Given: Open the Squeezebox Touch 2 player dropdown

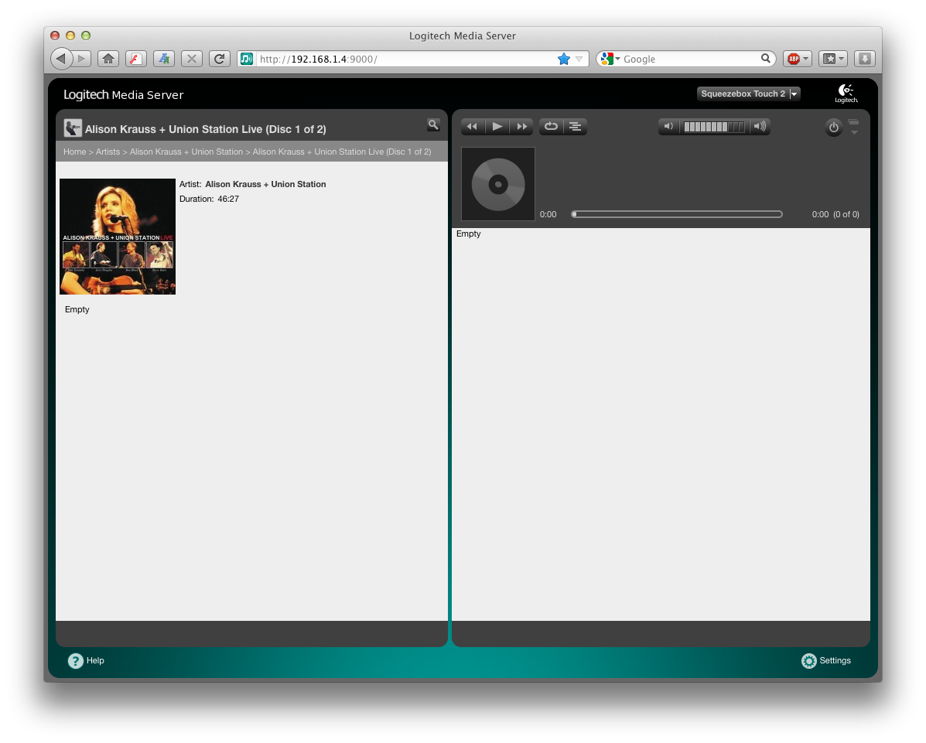Looking at the screenshot, I should [x=748, y=94].
